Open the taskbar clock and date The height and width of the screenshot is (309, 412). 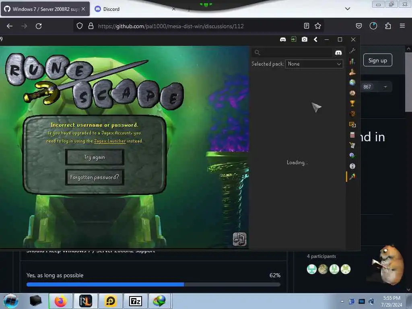tap(391, 301)
